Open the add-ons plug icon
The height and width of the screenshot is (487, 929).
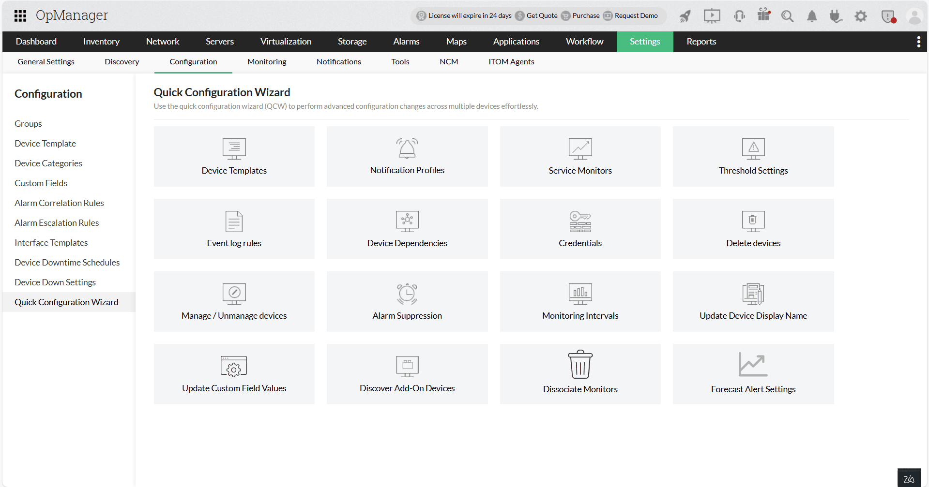tap(836, 16)
